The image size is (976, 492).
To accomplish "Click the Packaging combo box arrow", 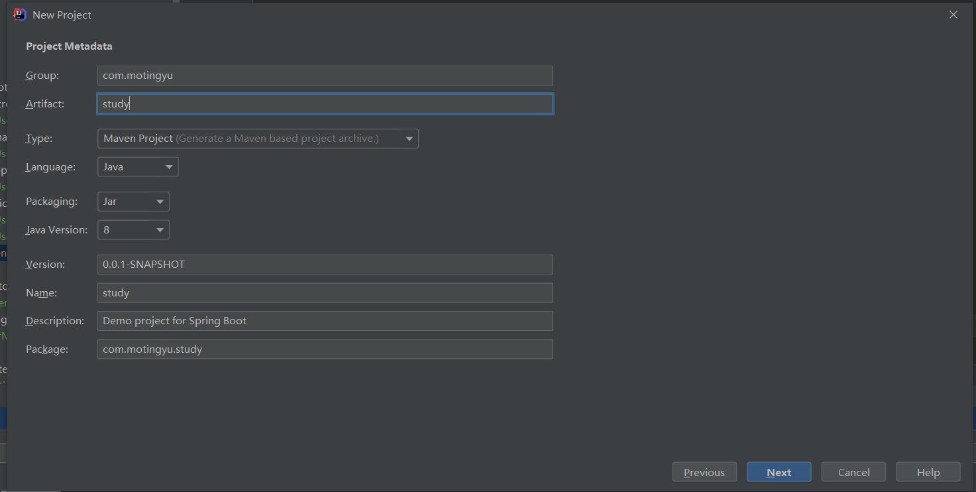I will click(160, 202).
